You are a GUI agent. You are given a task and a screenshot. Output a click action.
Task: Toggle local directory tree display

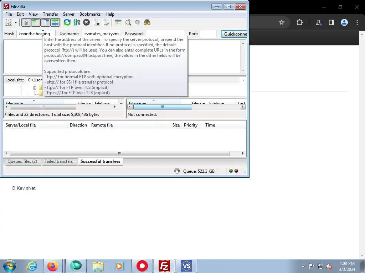(x=36, y=22)
